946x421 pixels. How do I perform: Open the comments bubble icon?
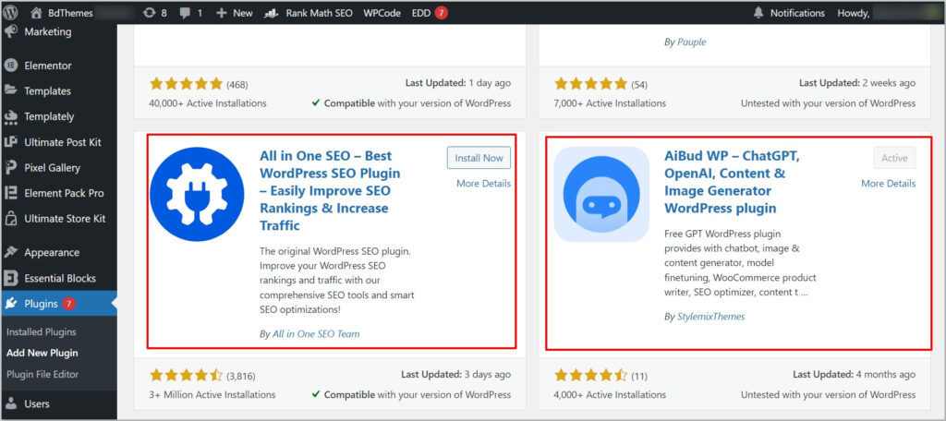click(x=185, y=13)
